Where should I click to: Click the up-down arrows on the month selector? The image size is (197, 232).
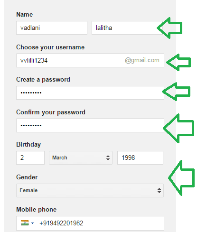point(108,158)
